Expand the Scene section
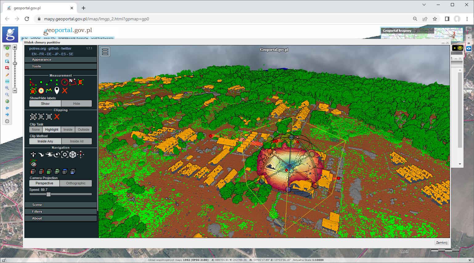Image resolution: width=474 pixels, height=263 pixels. (x=61, y=205)
